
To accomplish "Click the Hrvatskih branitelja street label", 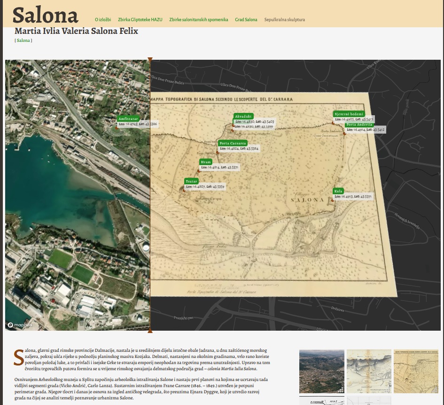I will (x=407, y=221).
